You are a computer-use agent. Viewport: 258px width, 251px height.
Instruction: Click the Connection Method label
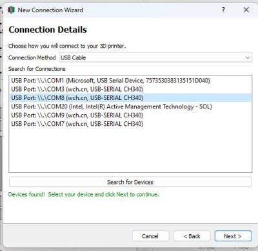click(32, 57)
